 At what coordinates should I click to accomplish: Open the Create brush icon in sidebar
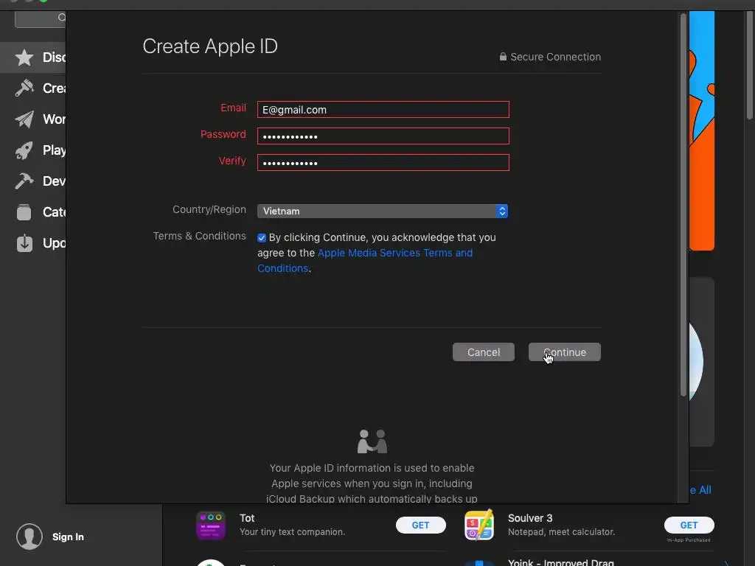[x=24, y=88]
